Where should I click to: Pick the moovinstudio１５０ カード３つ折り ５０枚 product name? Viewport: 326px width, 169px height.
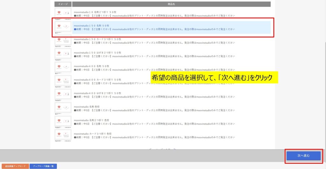click(x=97, y=39)
